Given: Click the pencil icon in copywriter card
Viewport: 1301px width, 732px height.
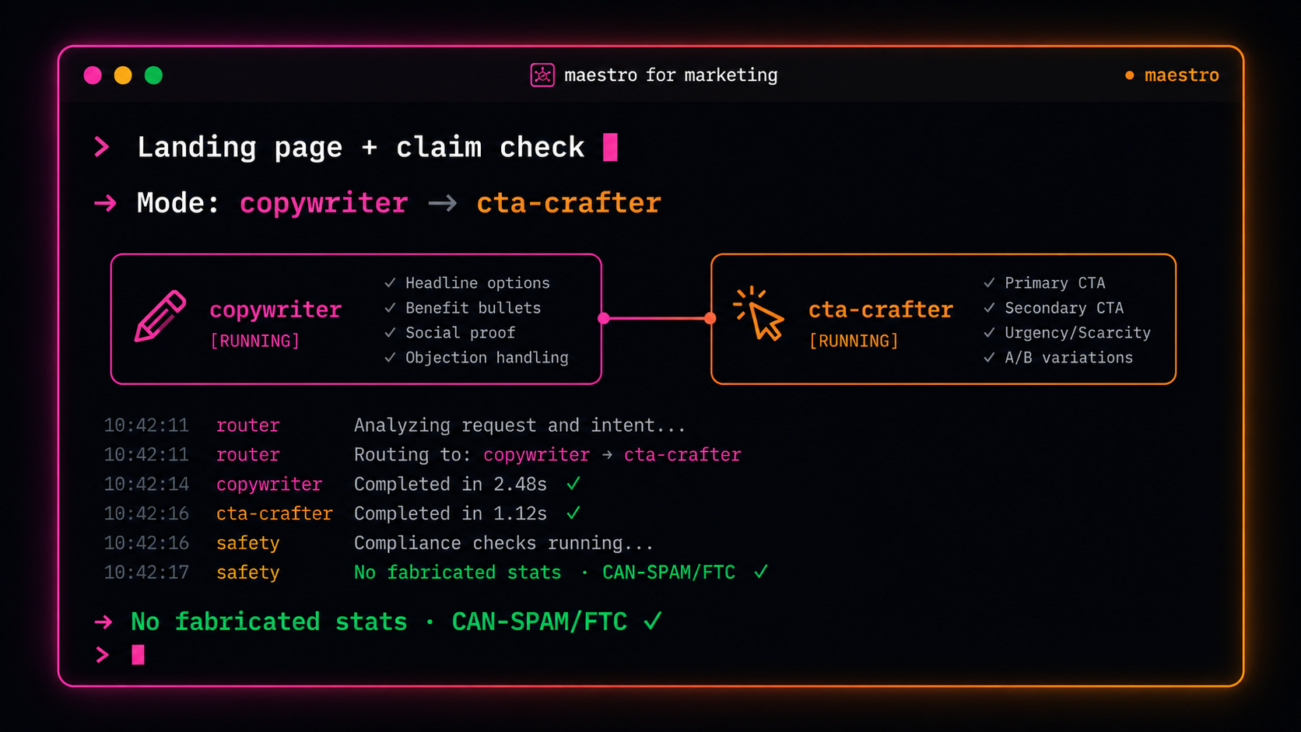Looking at the screenshot, I should [x=160, y=316].
